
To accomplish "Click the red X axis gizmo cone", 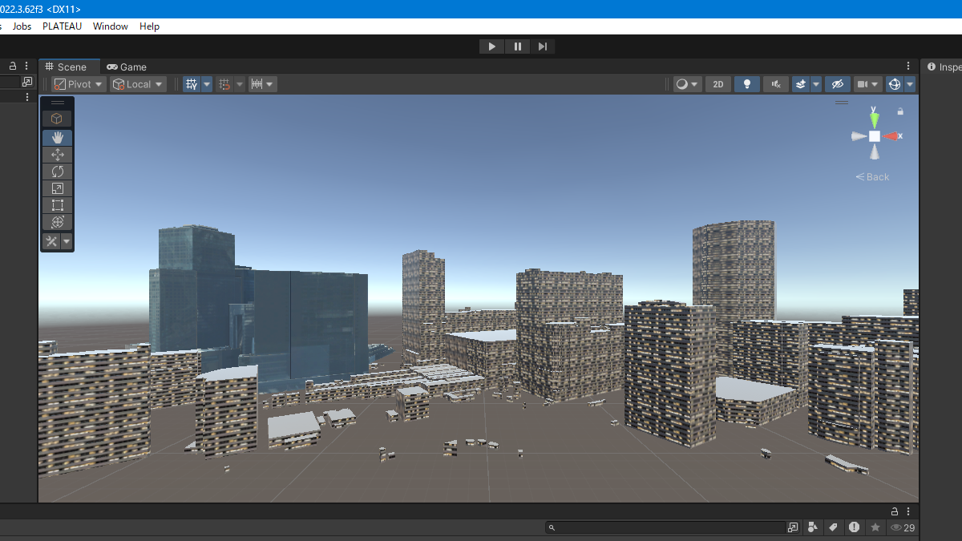I will click(x=891, y=136).
